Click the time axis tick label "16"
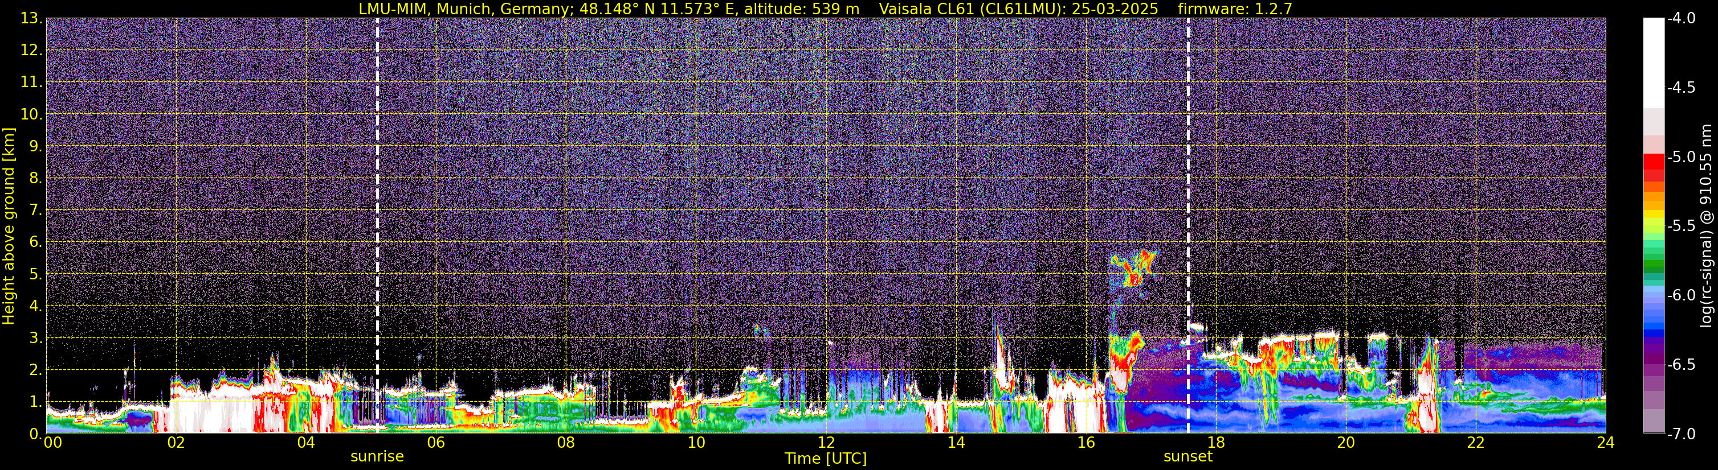 (1086, 443)
